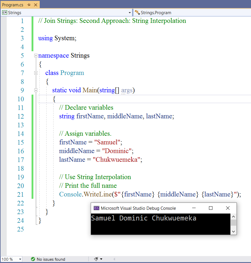Click line number 25 in the gutter
Screen dimensions: 251x263
tap(21, 229)
